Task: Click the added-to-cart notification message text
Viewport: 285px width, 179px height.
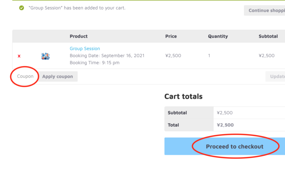Action: tap(77, 8)
